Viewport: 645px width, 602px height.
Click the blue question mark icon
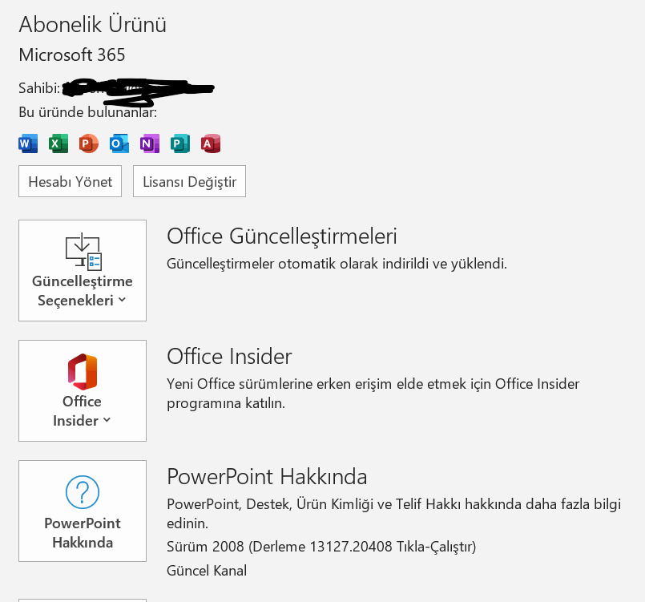coord(83,492)
